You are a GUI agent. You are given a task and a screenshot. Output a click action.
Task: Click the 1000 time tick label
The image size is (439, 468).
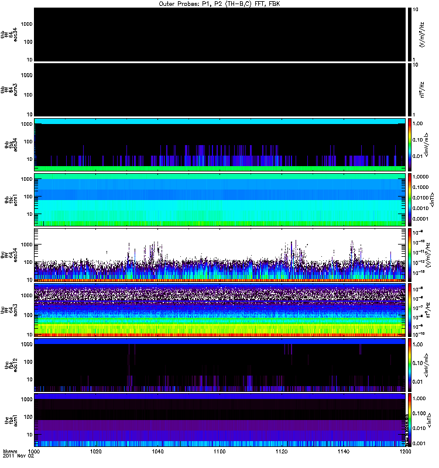click(35, 452)
